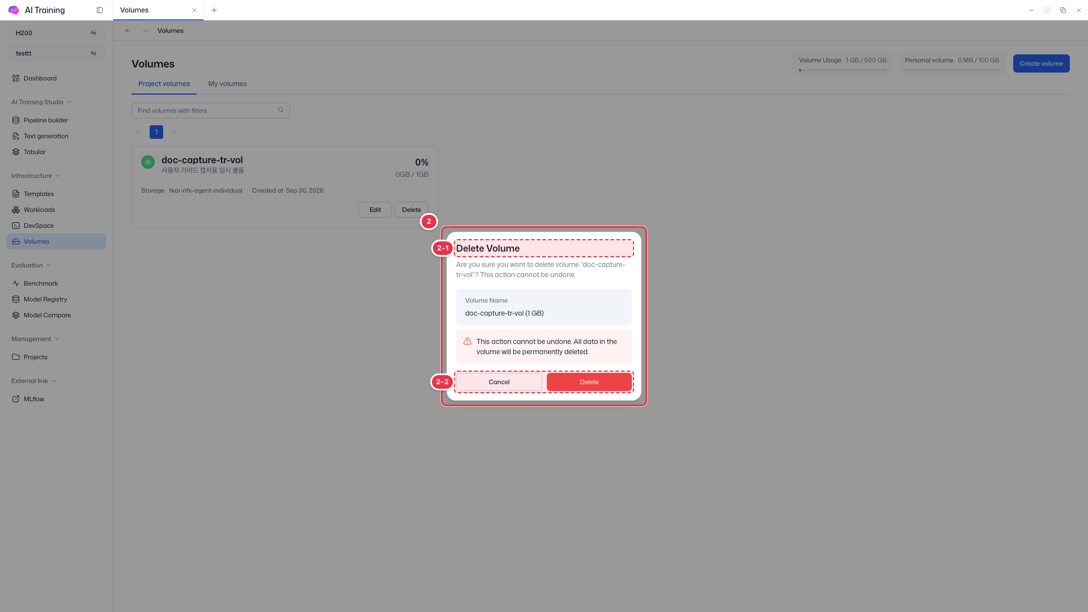Image resolution: width=1088 pixels, height=612 pixels.
Task: Collapse Evaluation section
Action: [x=31, y=265]
